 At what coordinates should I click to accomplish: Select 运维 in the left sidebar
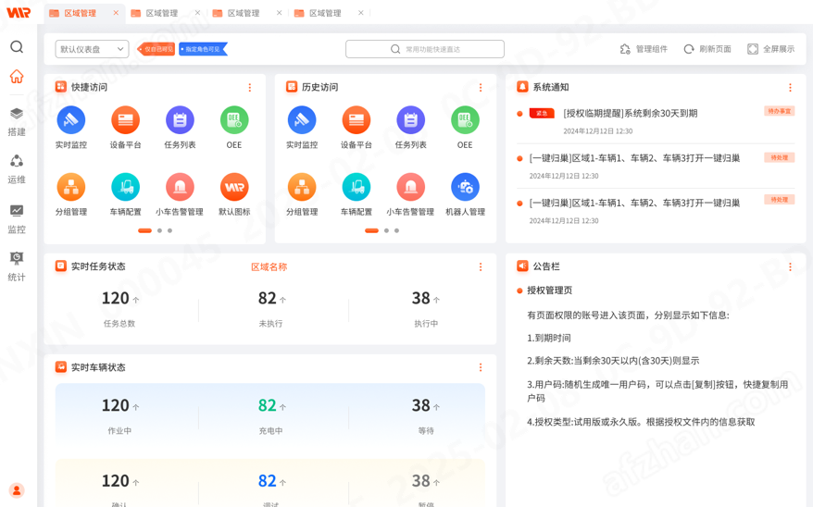coord(17,168)
